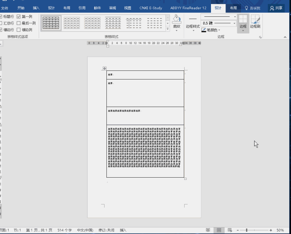Click the Shading (底纹) paint bucket icon
The image size is (291, 234).
click(177, 19)
